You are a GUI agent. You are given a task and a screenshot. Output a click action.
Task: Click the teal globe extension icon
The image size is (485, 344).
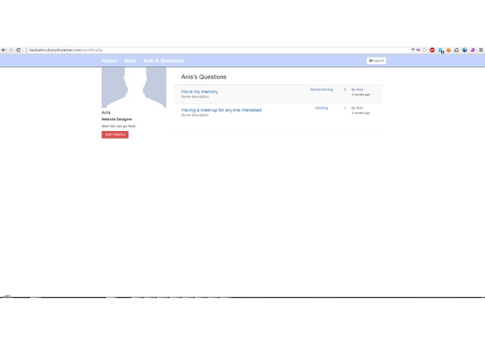click(465, 50)
